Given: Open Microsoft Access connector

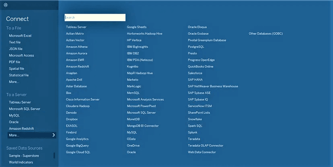Looking at the screenshot, I should click(21, 56).
